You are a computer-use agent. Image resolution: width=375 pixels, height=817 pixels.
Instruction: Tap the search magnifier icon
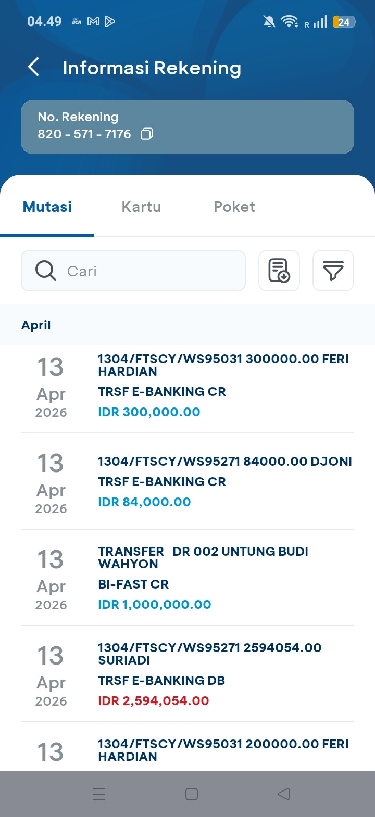point(46,271)
